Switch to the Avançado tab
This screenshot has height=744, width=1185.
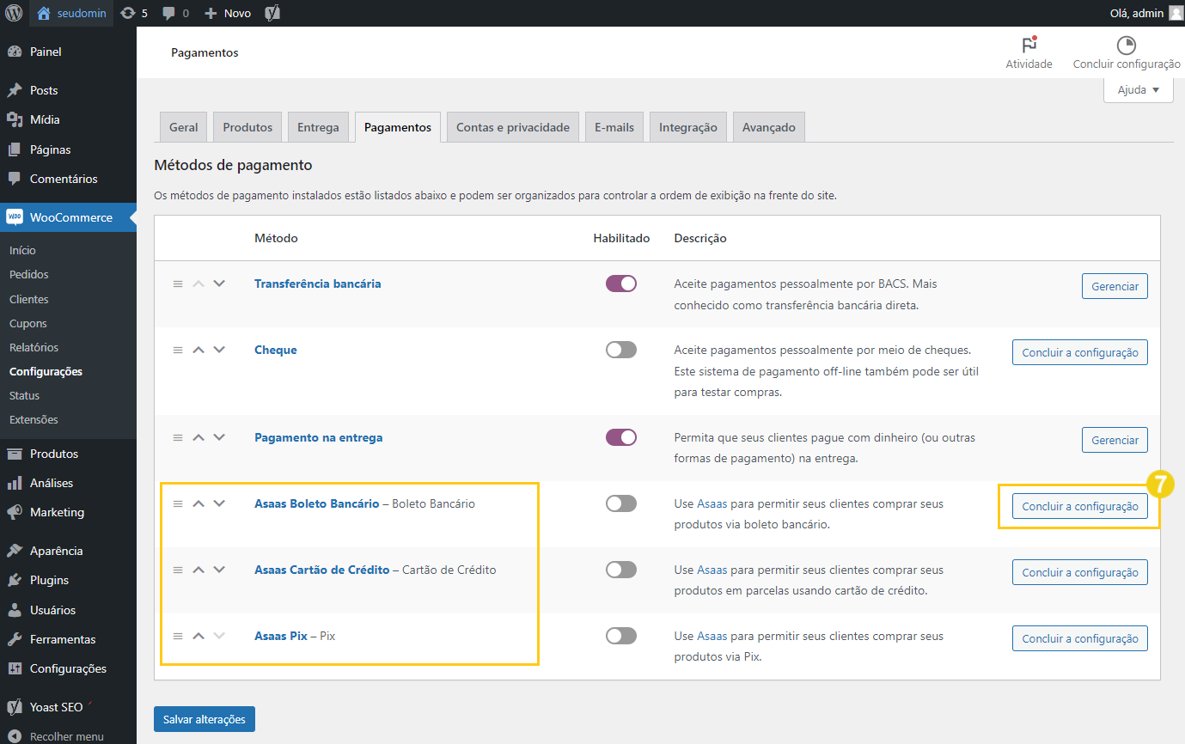[x=769, y=127]
